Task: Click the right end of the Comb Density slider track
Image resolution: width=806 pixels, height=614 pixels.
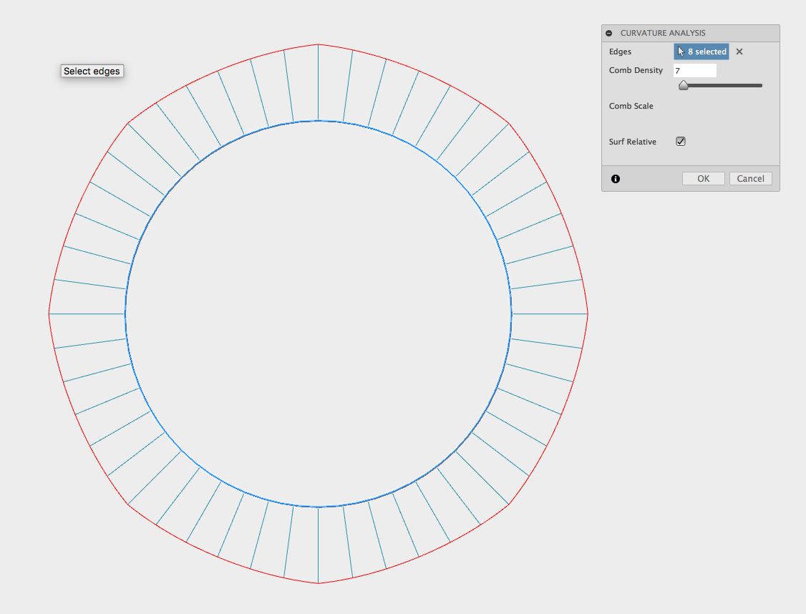Action: click(x=761, y=85)
